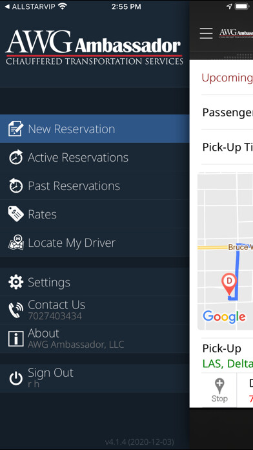Close the side menu with the hamburger icon
Image resolution: width=253 pixels, height=450 pixels.
(207, 34)
